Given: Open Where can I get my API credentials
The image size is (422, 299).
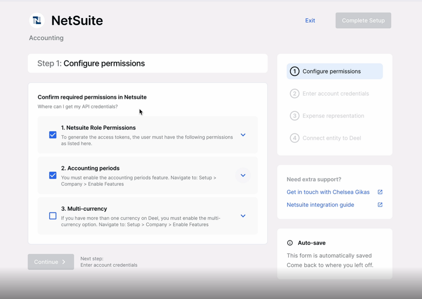Looking at the screenshot, I should coord(77,107).
